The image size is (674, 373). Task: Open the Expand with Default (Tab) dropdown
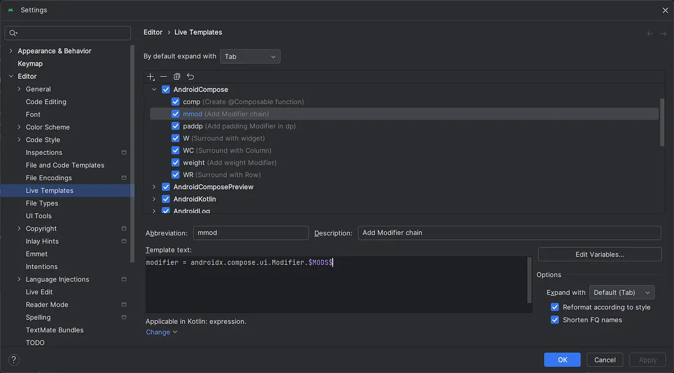pos(622,292)
